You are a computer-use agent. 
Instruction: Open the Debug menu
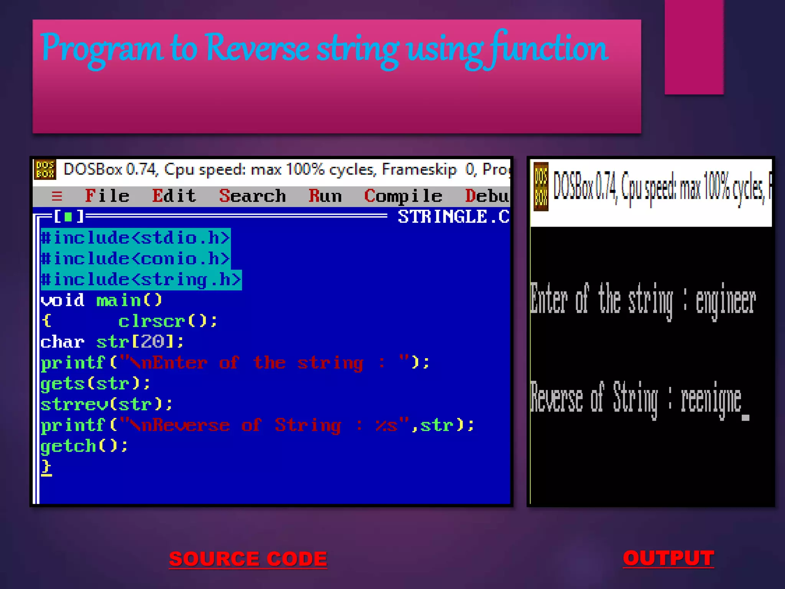tap(487, 196)
